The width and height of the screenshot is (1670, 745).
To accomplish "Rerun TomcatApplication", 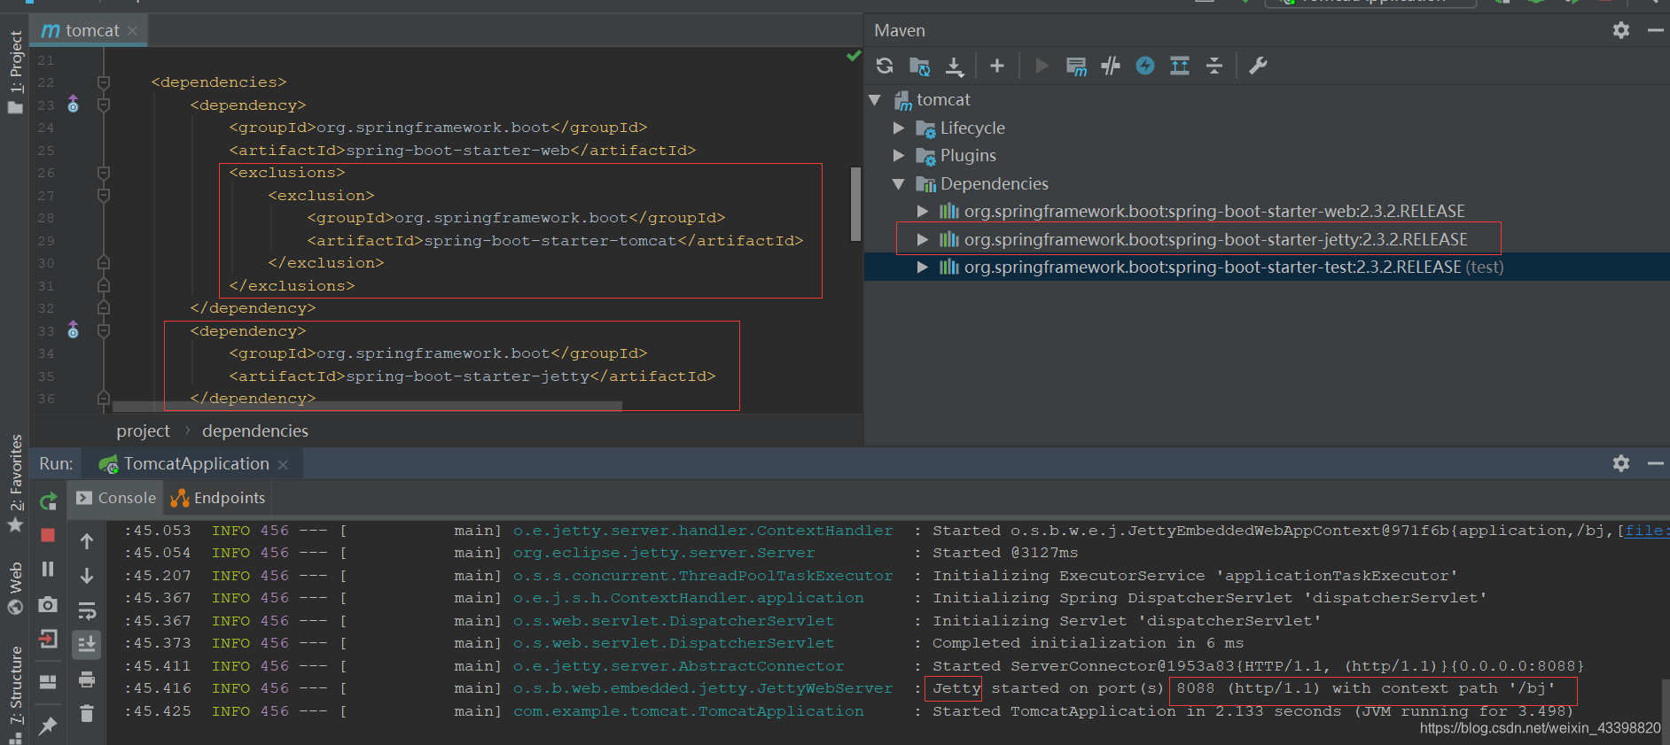I will [x=49, y=501].
